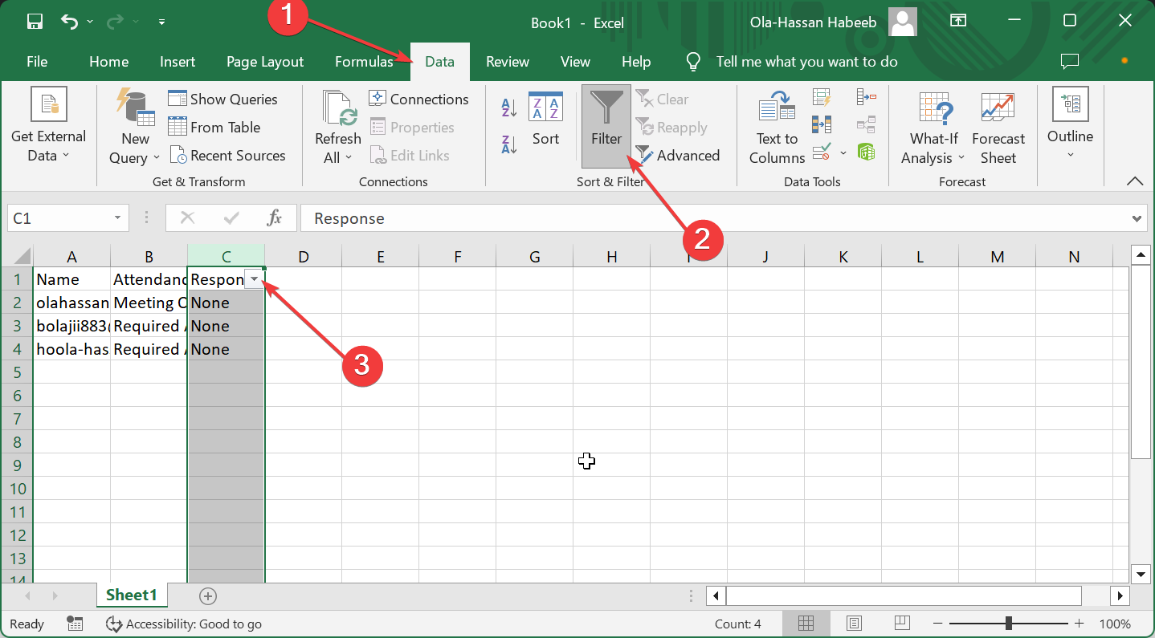Open the Refresh All dropdown
This screenshot has width=1155, height=638.
coord(338,127)
